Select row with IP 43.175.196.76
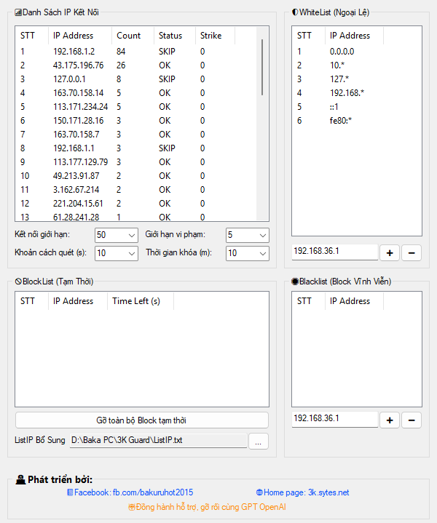Screen dimensions: 437x523 136,65
